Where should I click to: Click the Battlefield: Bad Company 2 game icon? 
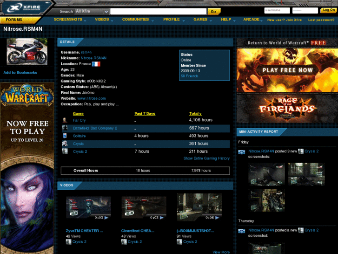point(65,128)
